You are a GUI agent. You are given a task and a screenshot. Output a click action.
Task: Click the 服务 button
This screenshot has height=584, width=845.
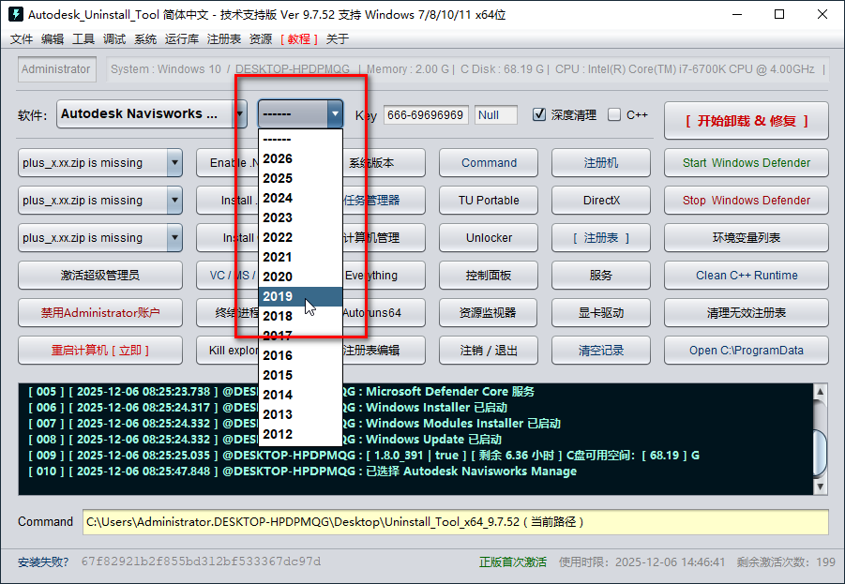click(x=601, y=276)
